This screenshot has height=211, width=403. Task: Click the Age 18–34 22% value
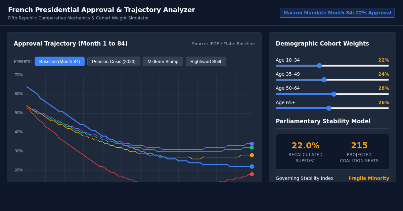click(384, 60)
